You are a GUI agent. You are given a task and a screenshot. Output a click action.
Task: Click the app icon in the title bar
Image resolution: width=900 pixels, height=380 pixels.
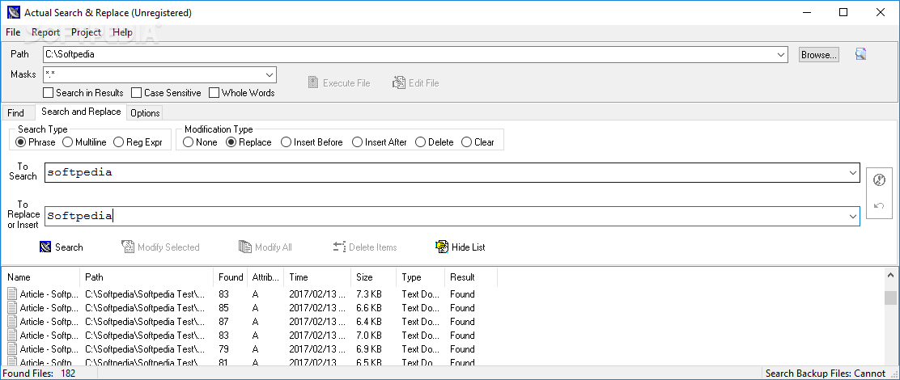point(13,12)
